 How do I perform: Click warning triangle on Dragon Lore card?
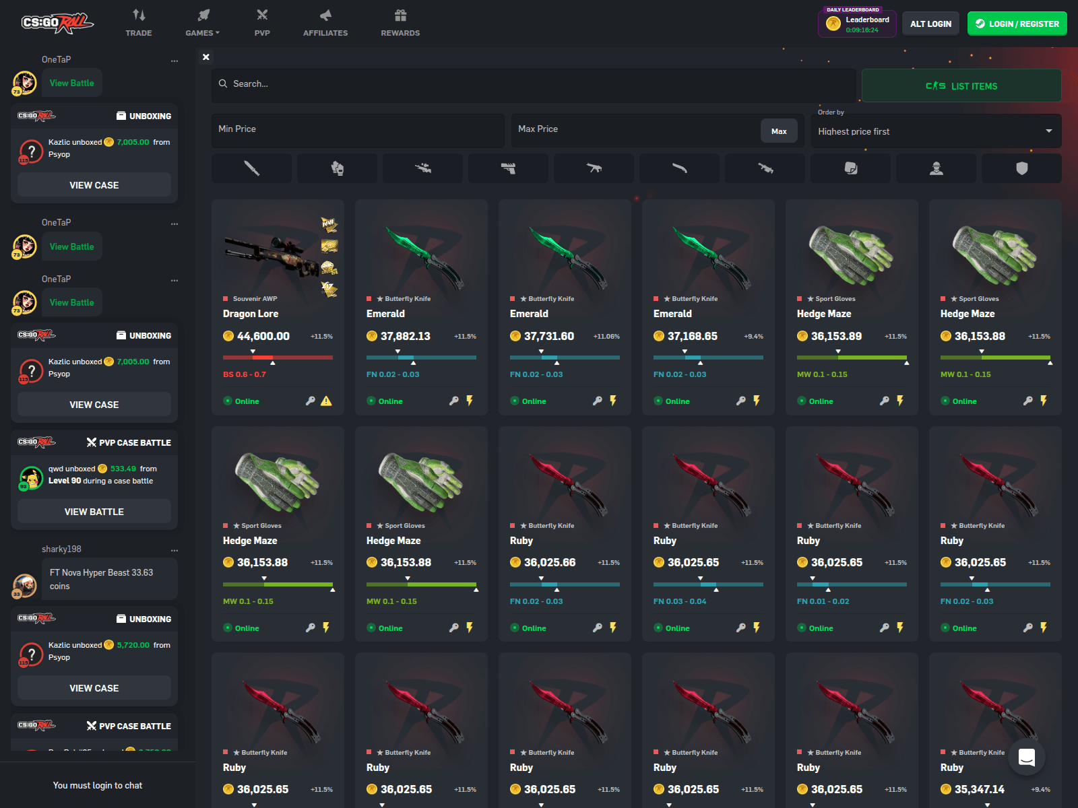(x=326, y=401)
